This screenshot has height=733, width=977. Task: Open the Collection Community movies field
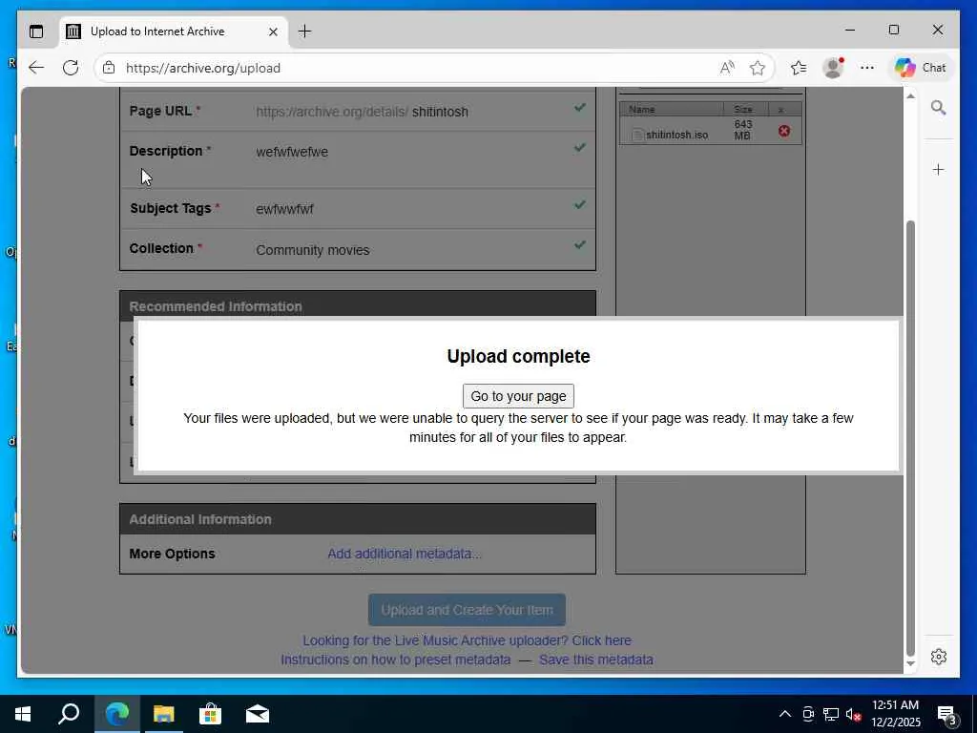click(313, 250)
